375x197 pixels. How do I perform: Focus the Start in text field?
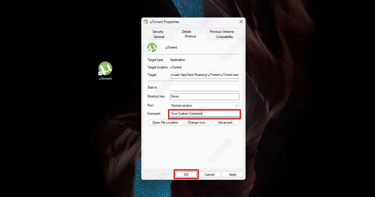pyautogui.click(x=205, y=88)
